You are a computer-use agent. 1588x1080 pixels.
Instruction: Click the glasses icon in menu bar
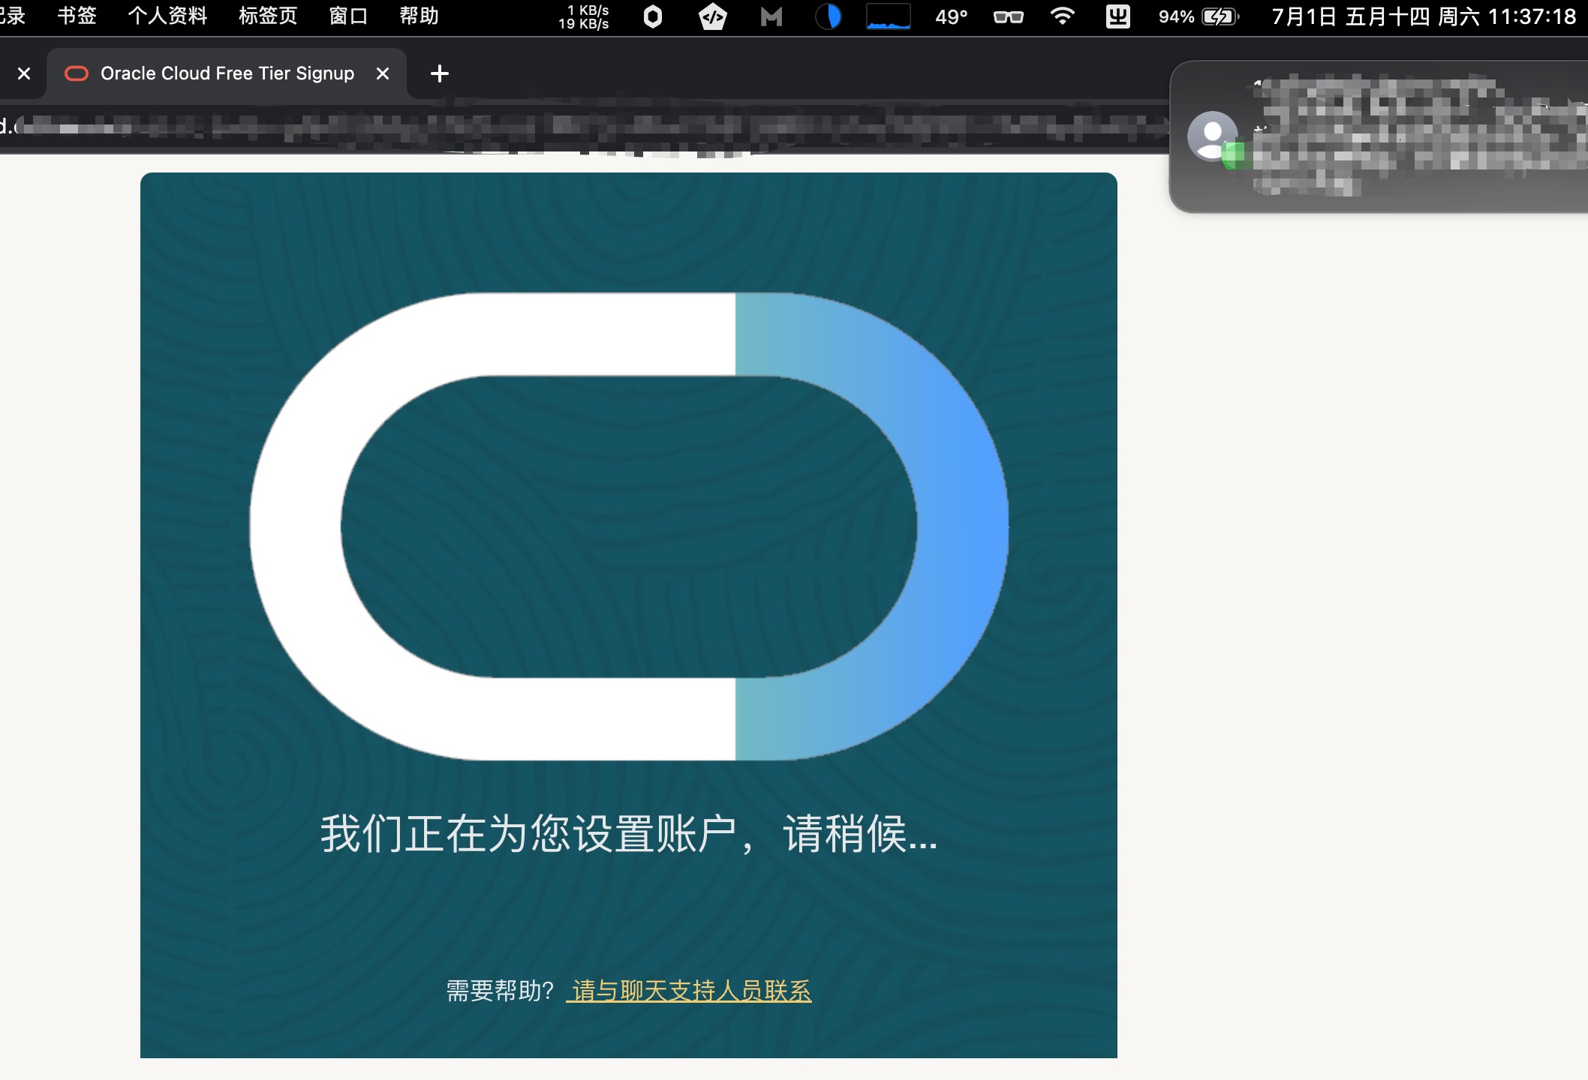(x=1008, y=16)
